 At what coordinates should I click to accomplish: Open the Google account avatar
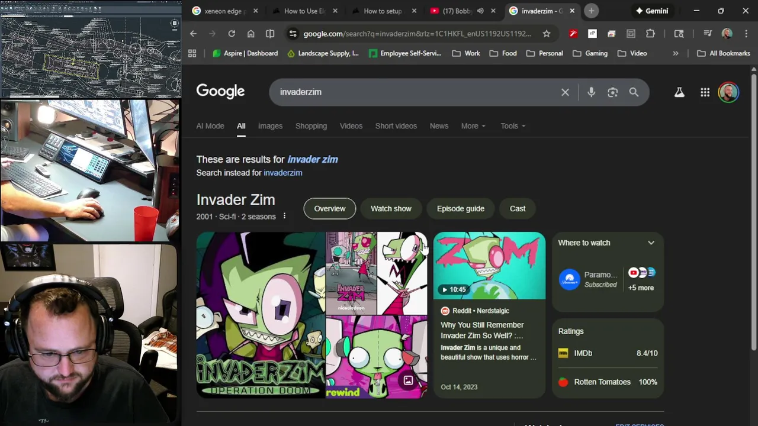click(x=728, y=92)
